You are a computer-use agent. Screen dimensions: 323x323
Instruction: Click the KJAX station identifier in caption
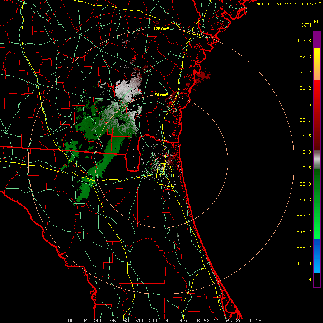click(203, 320)
